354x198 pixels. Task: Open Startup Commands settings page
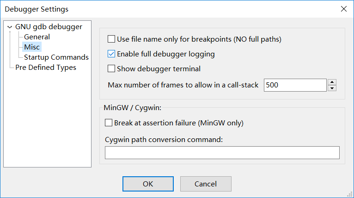(x=56, y=57)
